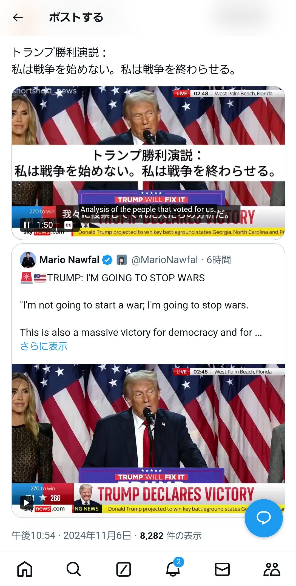Tap the blue reply bubble button
The width and height of the screenshot is (296, 586).
[264, 518]
